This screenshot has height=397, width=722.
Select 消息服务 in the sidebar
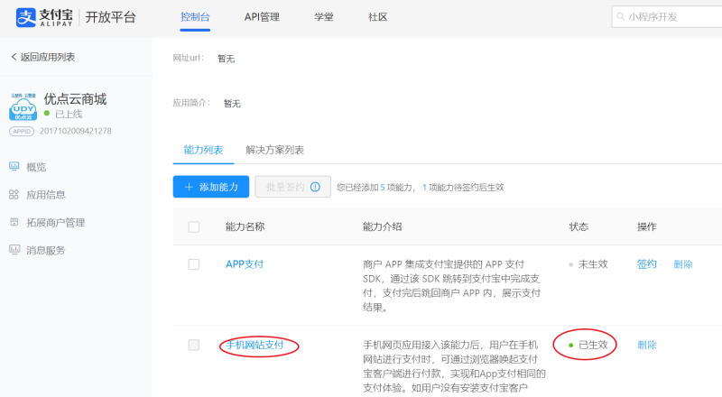pyautogui.click(x=46, y=250)
